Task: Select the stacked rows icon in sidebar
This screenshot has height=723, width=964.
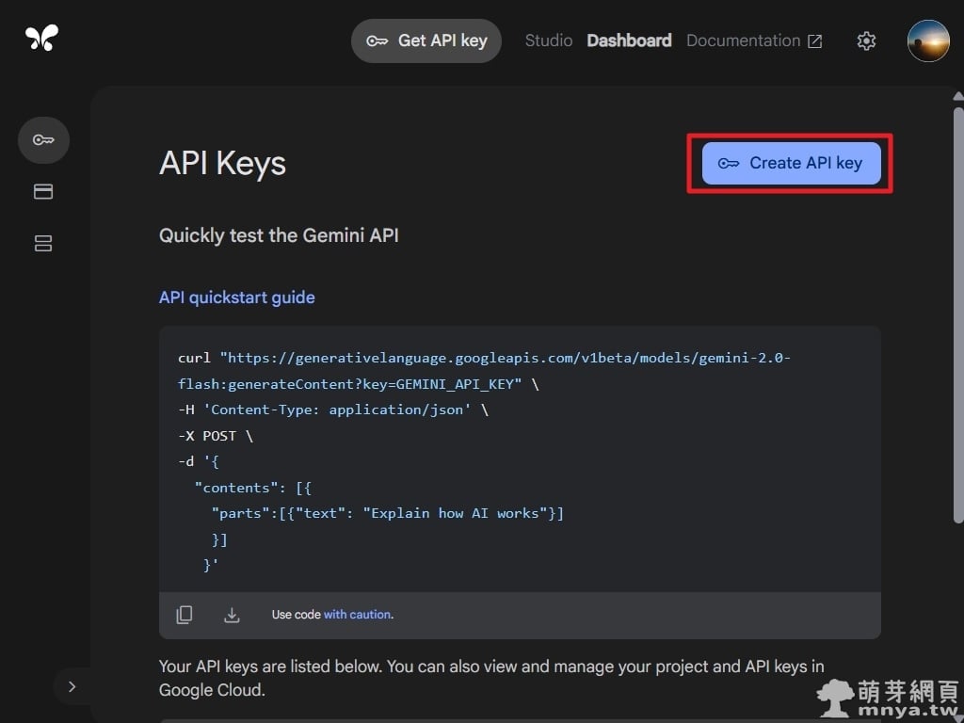Action: 43,244
